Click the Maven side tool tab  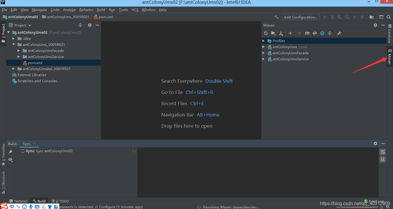pos(390,57)
